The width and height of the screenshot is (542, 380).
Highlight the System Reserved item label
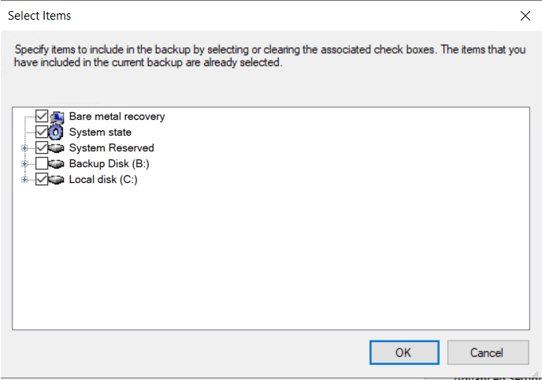(x=111, y=148)
